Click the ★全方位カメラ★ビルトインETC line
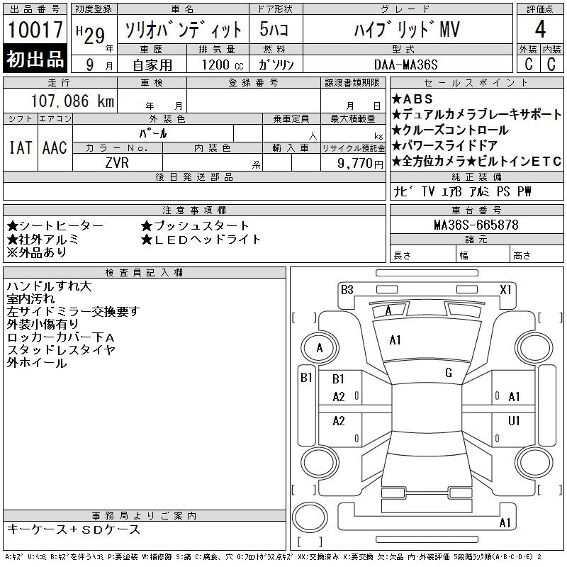567x567 pixels. pyautogui.click(x=476, y=161)
